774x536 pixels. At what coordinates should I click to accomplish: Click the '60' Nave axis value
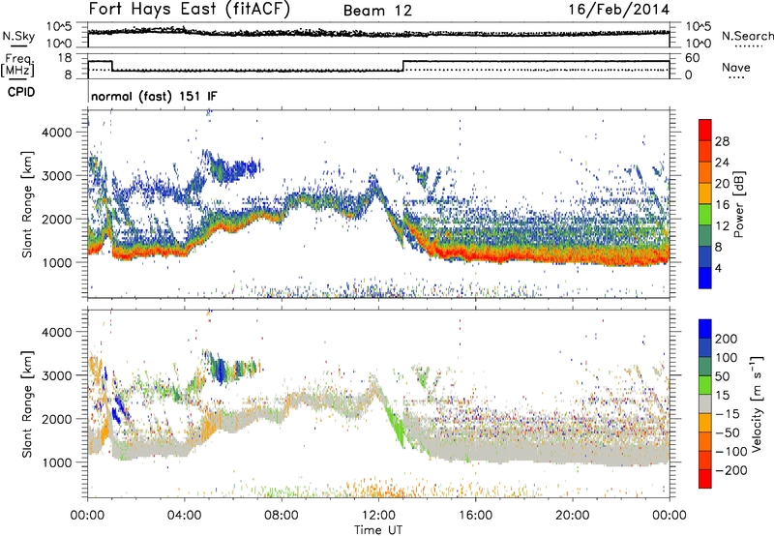pos(693,58)
